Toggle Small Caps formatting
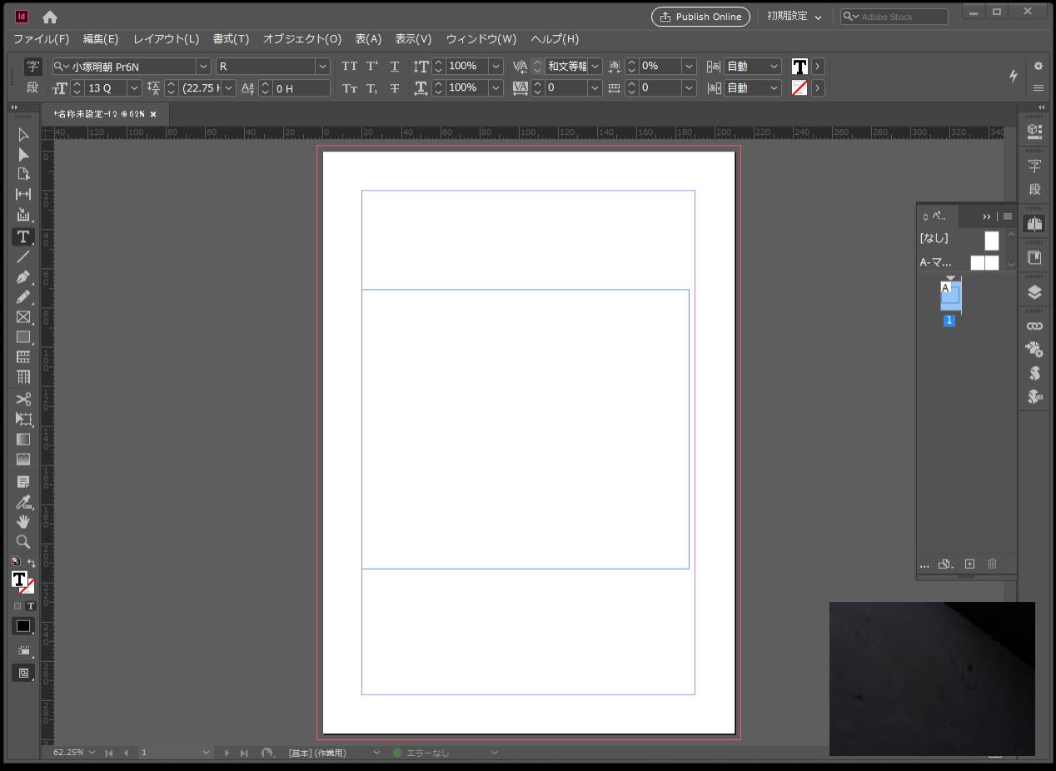Screen dimensions: 1056x771 tap(350, 87)
